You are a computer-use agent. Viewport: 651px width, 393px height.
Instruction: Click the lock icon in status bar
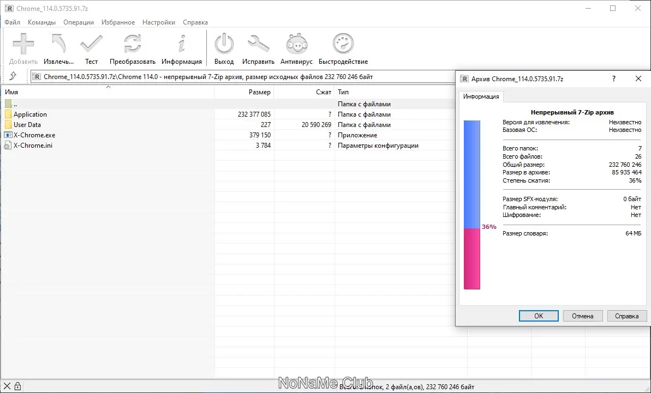[17, 385]
